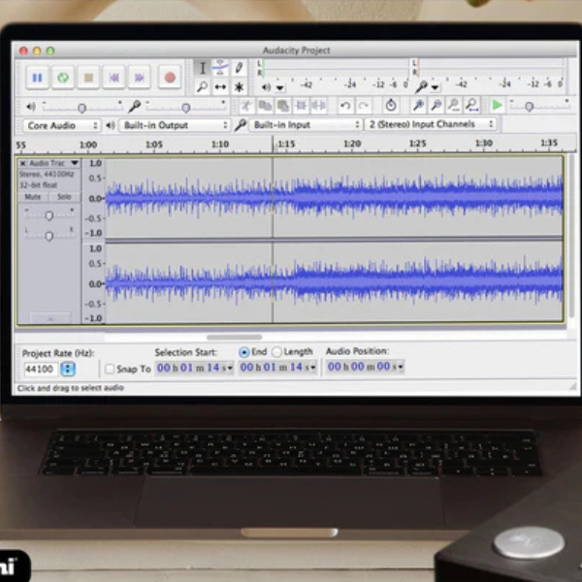The height and width of the screenshot is (582, 582).
Task: Open the Core Audio host dropdown
Action: (x=62, y=125)
